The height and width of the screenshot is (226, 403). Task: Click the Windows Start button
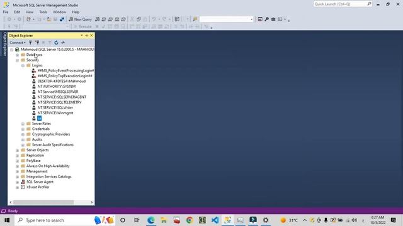click(7, 220)
